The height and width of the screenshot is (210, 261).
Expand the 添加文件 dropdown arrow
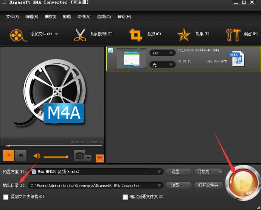56,34
